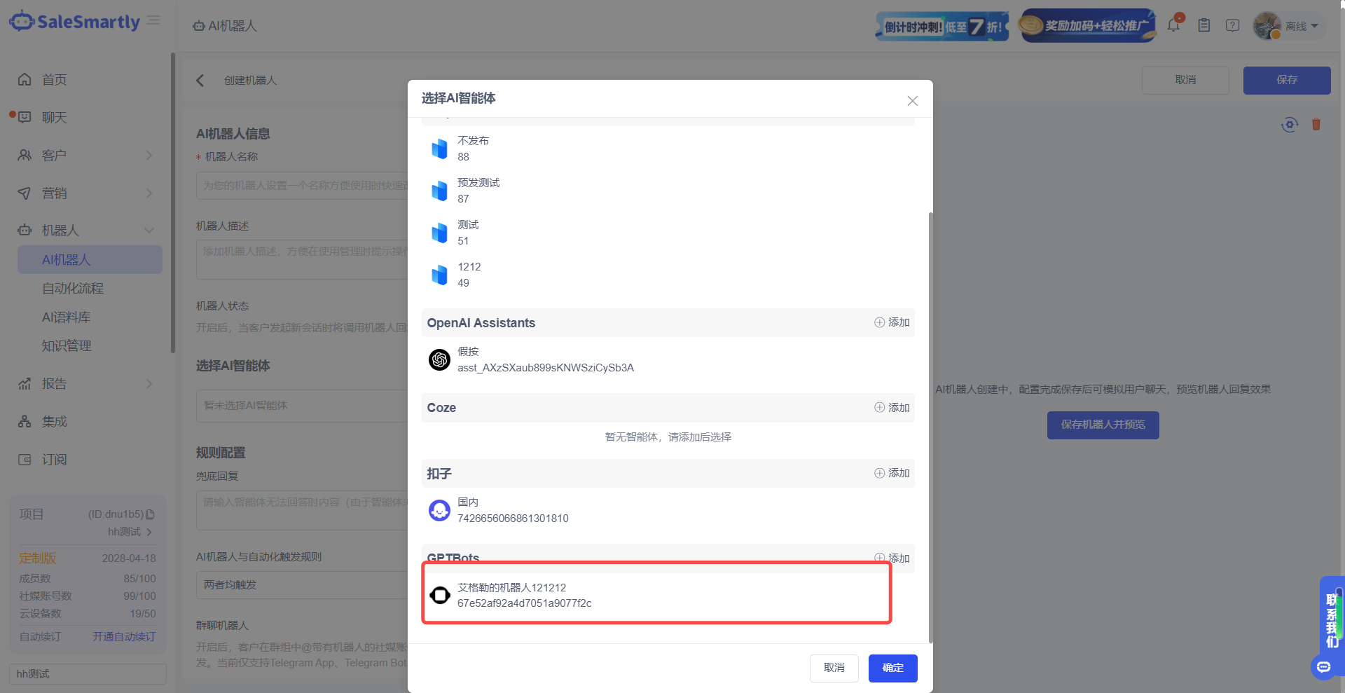This screenshot has width=1345, height=693.
Task: Open the notification bell
Action: point(1173,25)
